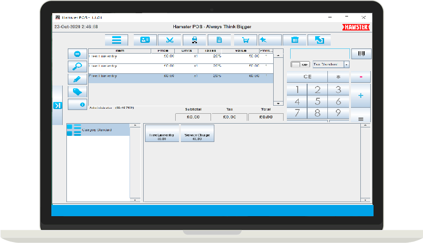
Task: Click the Total £0.00 field
Action: 266,117
